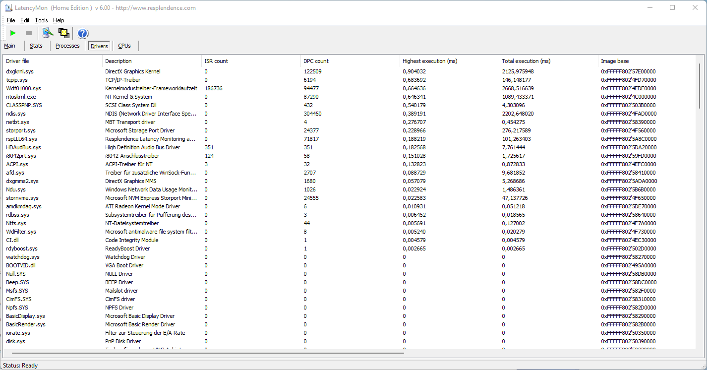Click the yellow overlapping squares toolbar icon

pyautogui.click(x=63, y=33)
